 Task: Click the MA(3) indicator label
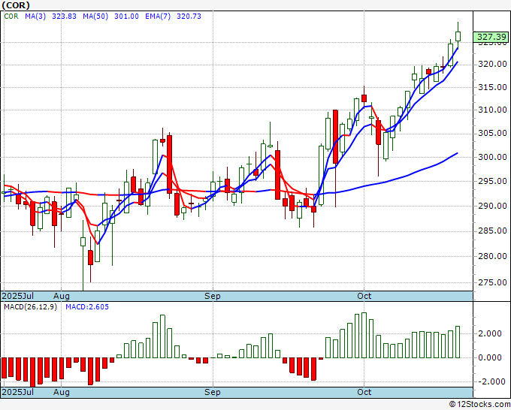click(35, 17)
